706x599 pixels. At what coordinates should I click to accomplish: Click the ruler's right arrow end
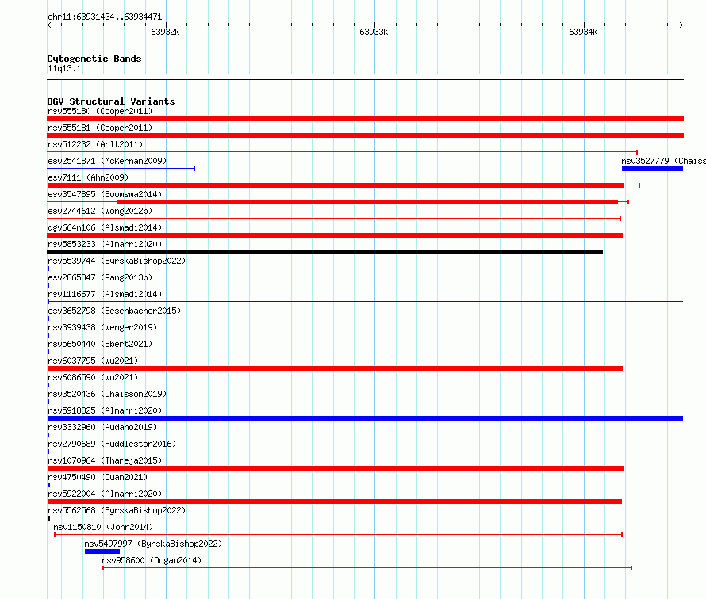[x=681, y=25]
